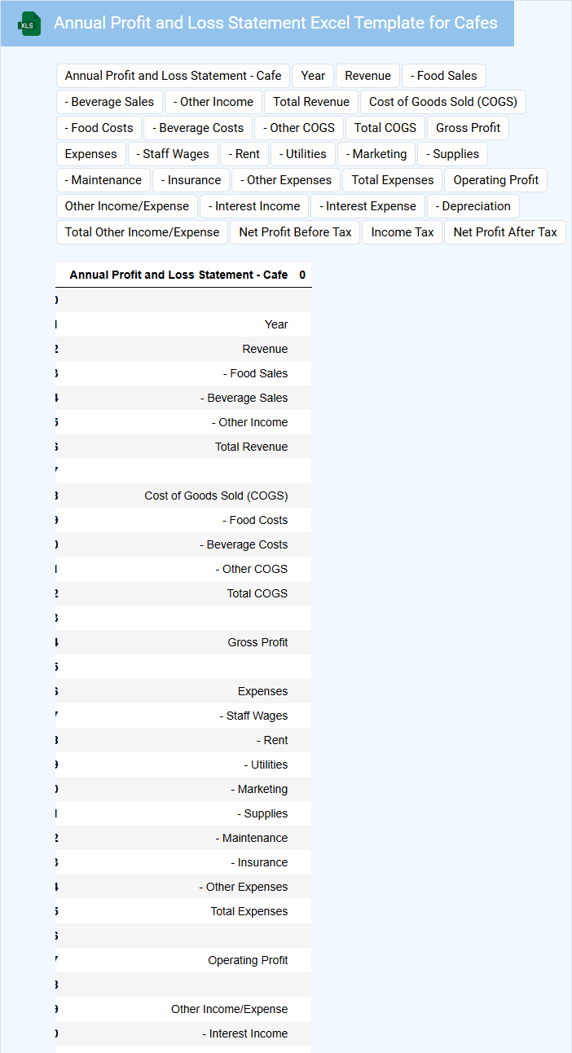Image resolution: width=572 pixels, height=1053 pixels.
Task: Select the 'Gross Profit' tag chip
Action: point(469,128)
